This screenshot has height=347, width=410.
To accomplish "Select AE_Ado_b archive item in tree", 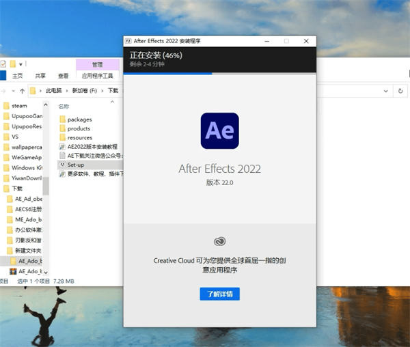I will (26, 271).
